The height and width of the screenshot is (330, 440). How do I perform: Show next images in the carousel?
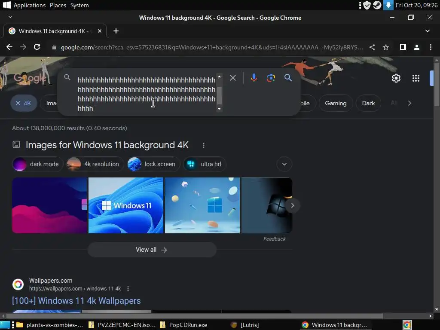292,205
